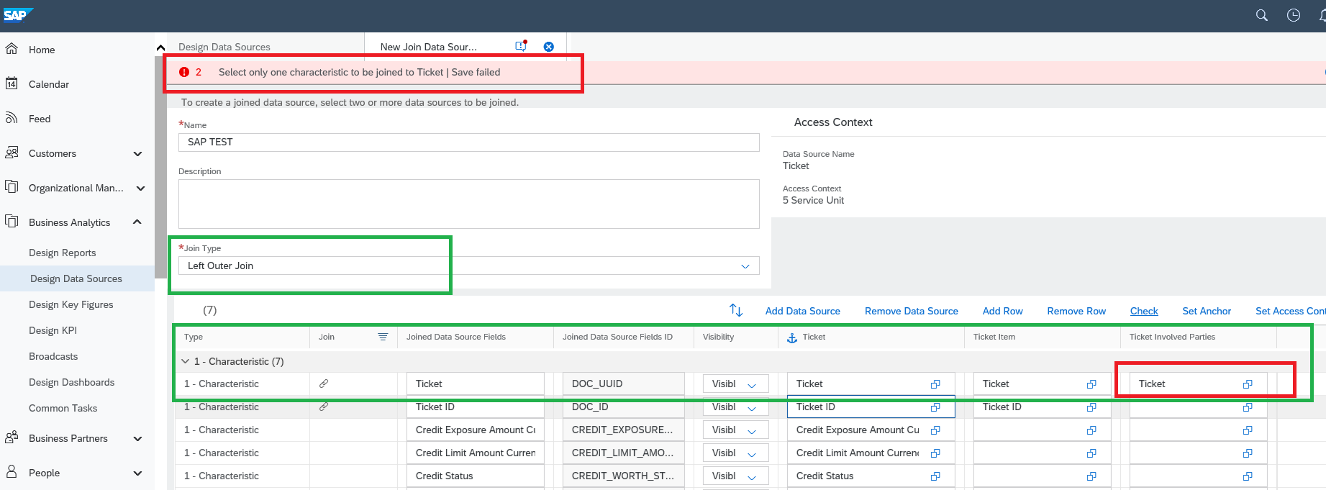Open the search magnifier in header

point(1261,15)
